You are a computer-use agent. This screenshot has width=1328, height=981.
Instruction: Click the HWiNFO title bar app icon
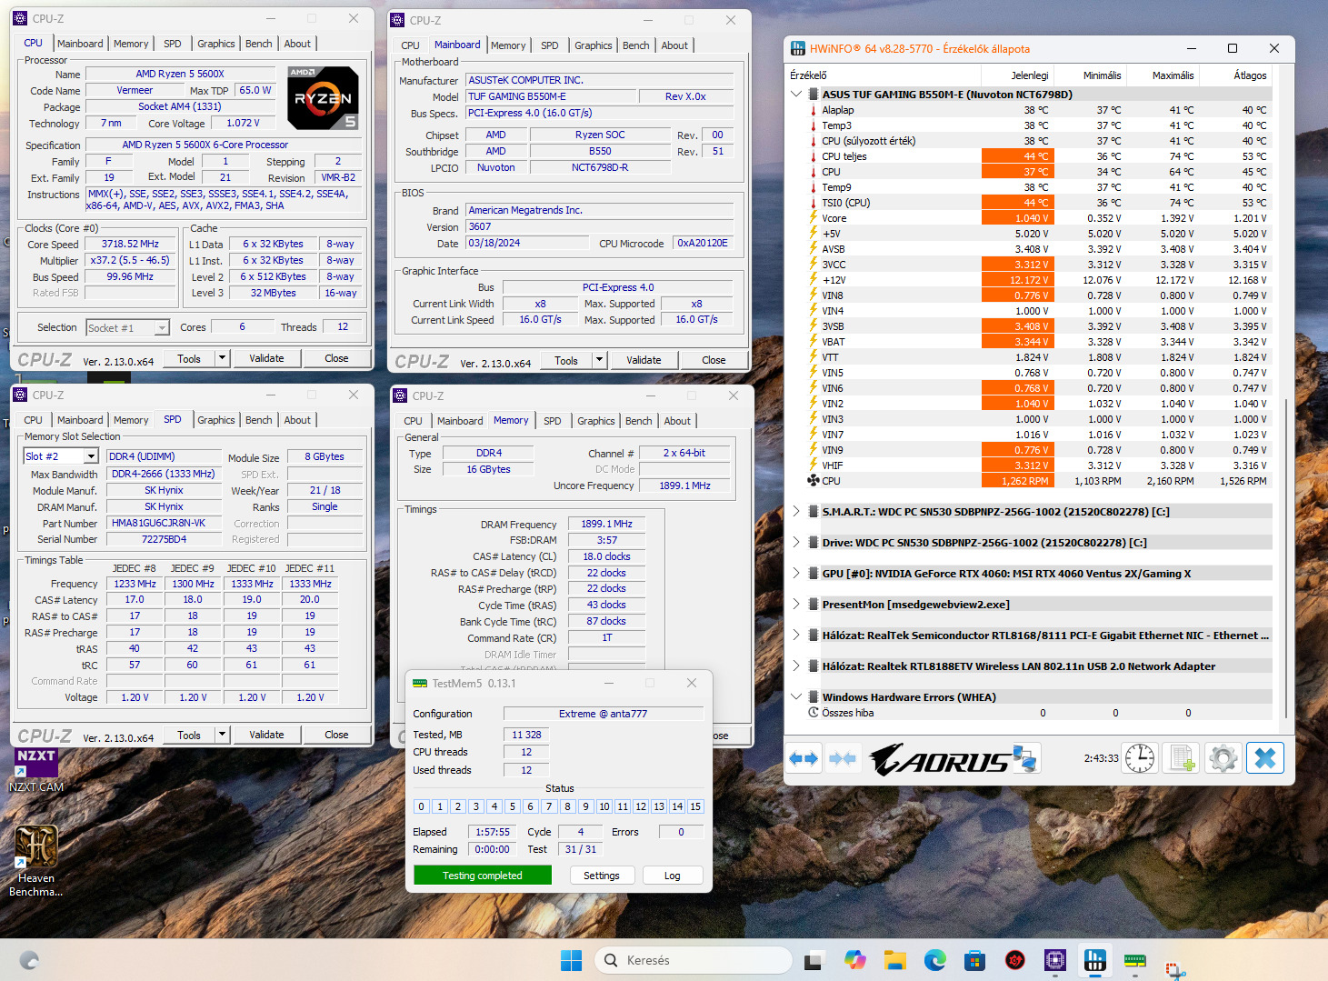tap(798, 48)
